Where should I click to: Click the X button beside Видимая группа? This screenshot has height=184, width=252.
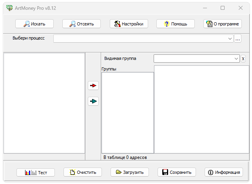(x=243, y=59)
